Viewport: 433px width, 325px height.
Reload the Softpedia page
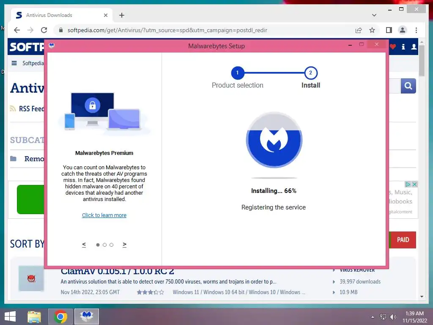[x=44, y=30]
